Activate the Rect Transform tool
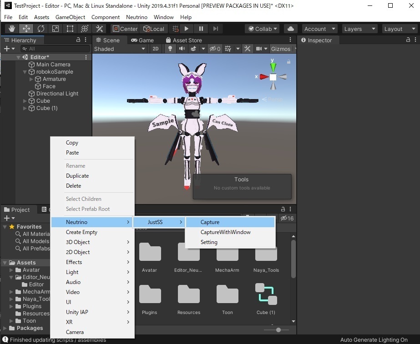Screen dimensions: 420x344 pyautogui.click(x=69, y=28)
